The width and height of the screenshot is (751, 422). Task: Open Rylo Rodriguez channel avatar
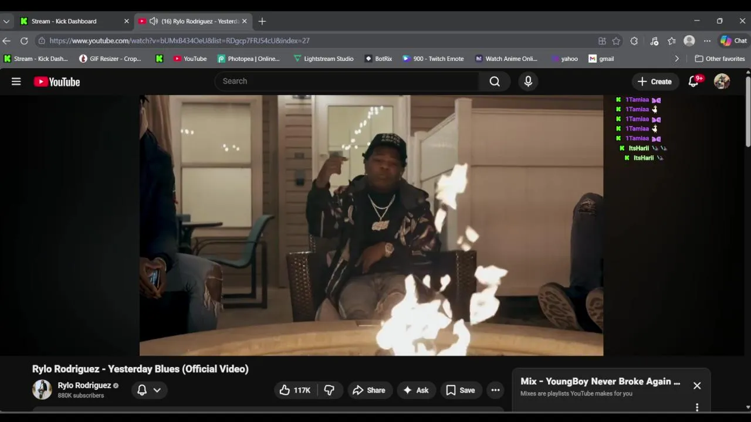(x=42, y=390)
